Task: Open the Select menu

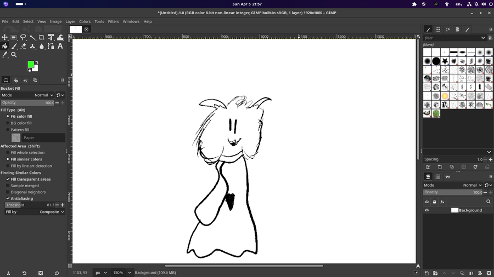Action: [x=28, y=22]
